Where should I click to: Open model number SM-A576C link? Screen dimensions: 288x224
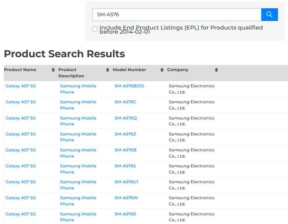coord(125,102)
